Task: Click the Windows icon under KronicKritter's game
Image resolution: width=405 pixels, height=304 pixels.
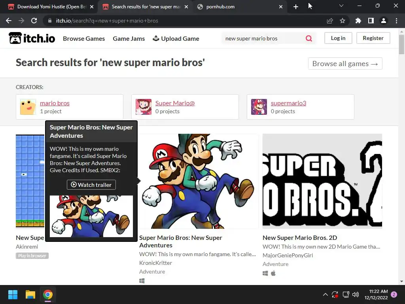Action: 142,281
